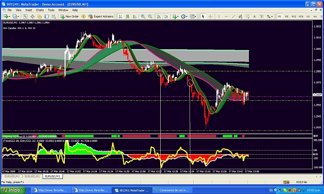Toggle the Expert Advisors button
The height and width of the screenshot is (194, 324).
101,17
